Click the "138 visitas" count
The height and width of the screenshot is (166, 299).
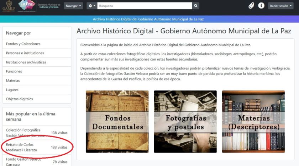pos(59,133)
